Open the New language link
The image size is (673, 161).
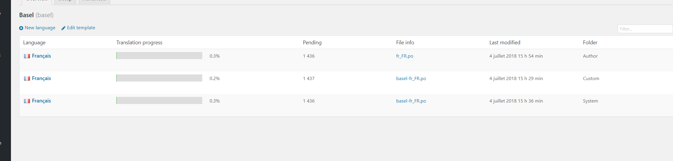pyautogui.click(x=40, y=28)
